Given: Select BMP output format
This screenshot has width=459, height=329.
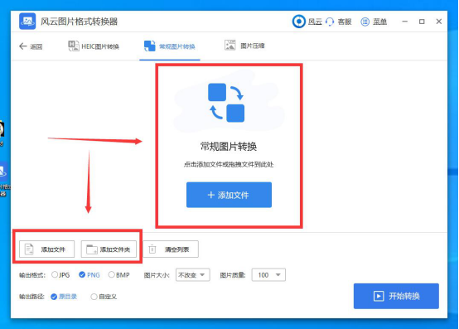Looking at the screenshot, I should tap(118, 275).
